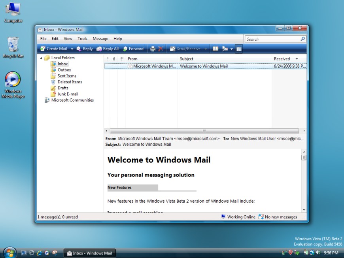
Task: Click the red security shield tray icon
Action: [x=290, y=252]
